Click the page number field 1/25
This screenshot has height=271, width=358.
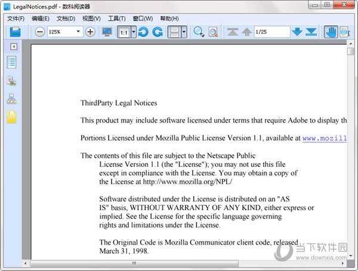pyautogui.click(x=272, y=32)
